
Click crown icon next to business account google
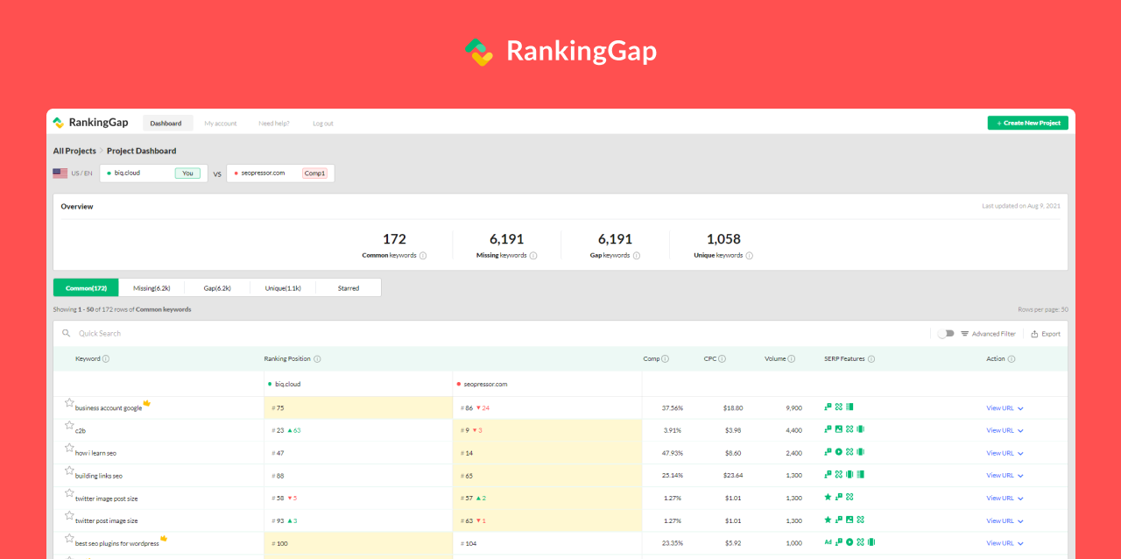[147, 403]
